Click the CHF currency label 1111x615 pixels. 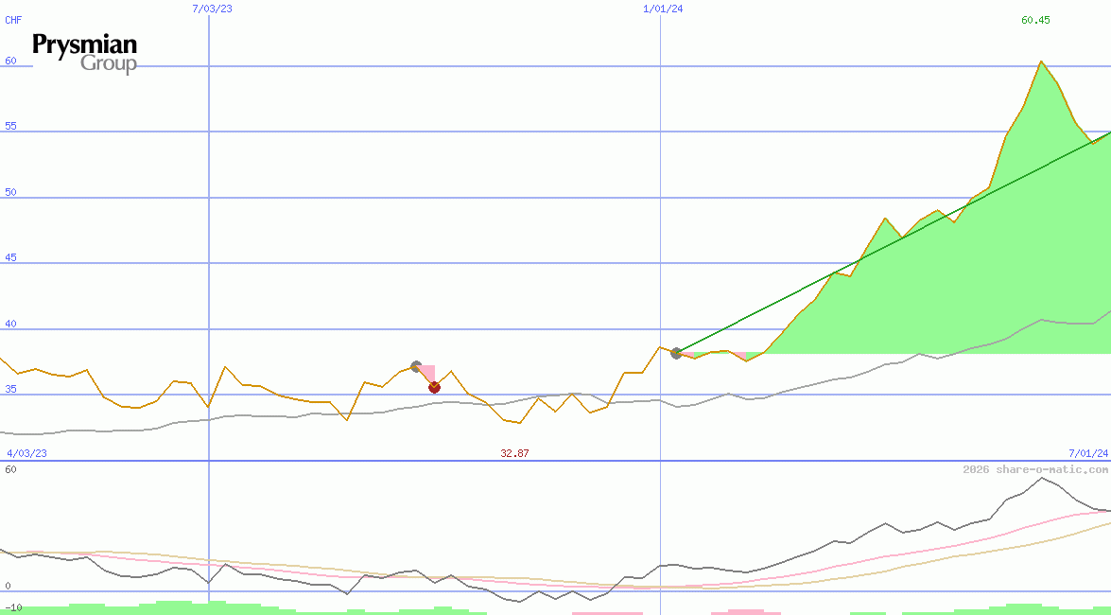point(13,20)
